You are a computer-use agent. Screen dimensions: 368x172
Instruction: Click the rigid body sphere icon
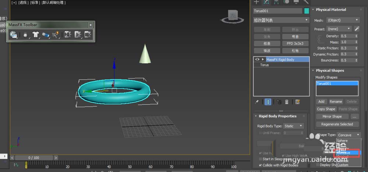tap(26, 35)
